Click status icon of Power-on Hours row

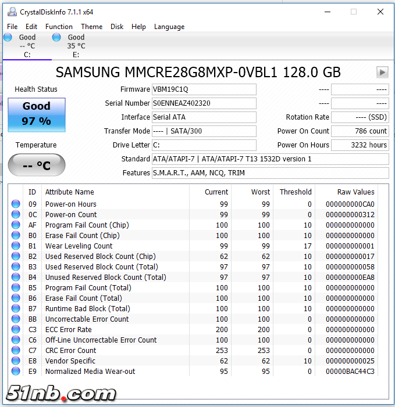[x=16, y=204]
